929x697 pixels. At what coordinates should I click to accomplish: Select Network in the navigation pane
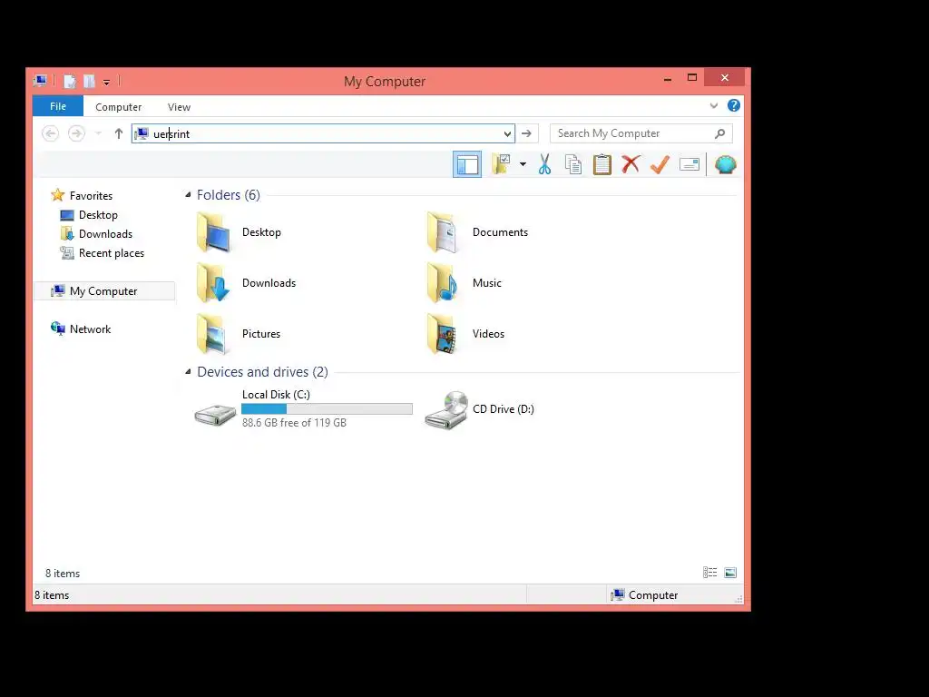click(x=90, y=329)
